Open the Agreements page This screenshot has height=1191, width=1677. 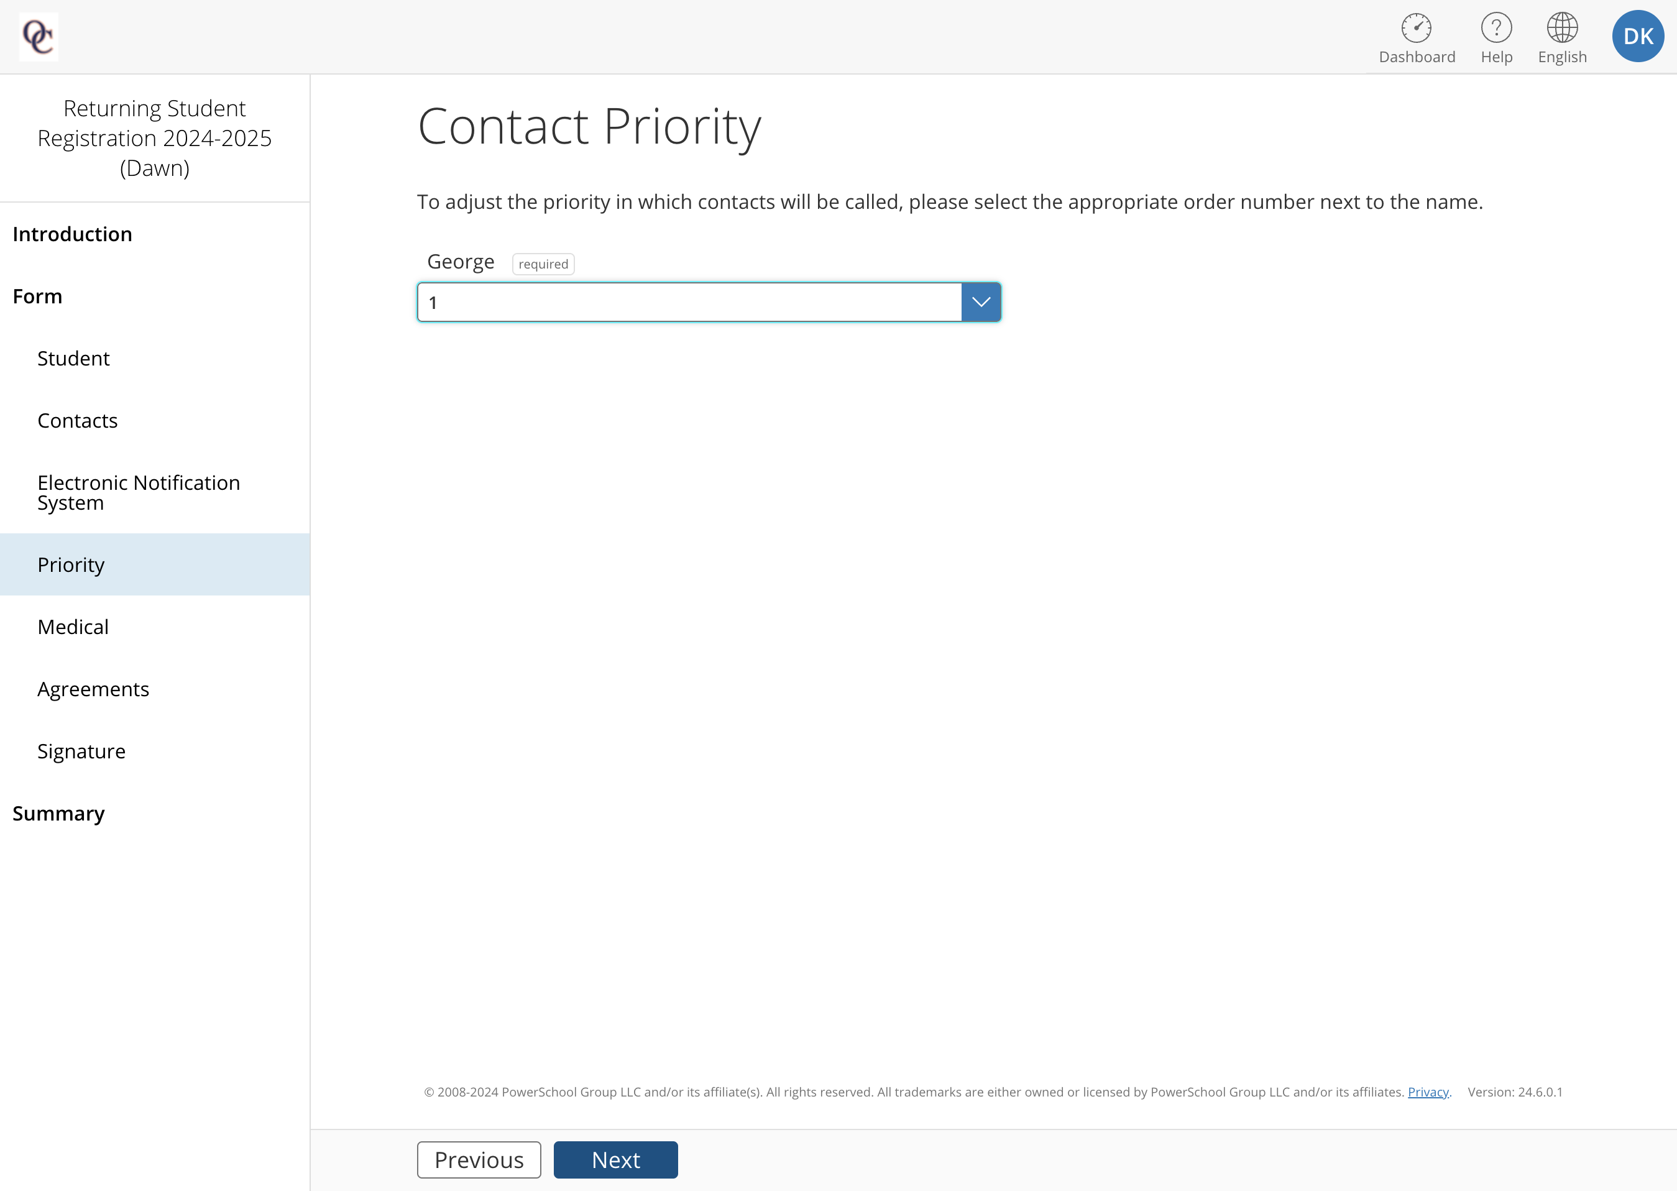(93, 689)
